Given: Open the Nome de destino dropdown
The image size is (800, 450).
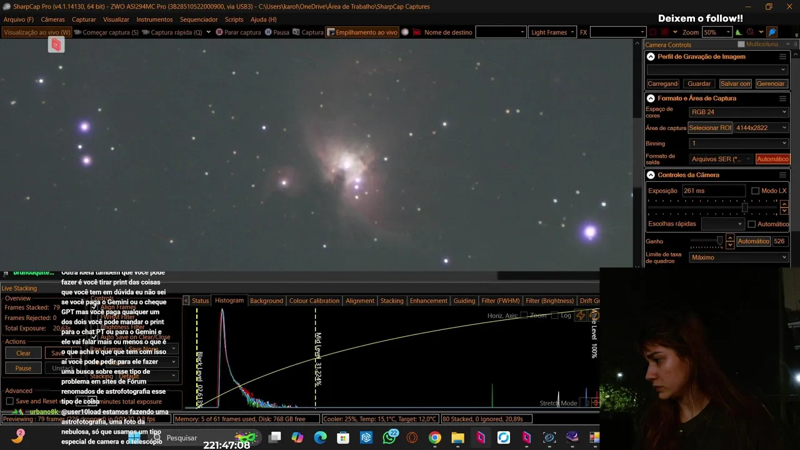Looking at the screenshot, I should (x=501, y=32).
